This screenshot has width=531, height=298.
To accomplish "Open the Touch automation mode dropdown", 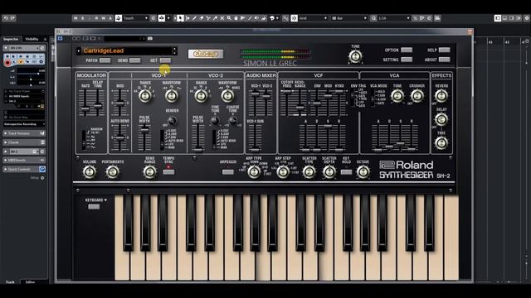I will pyautogui.click(x=135, y=18).
